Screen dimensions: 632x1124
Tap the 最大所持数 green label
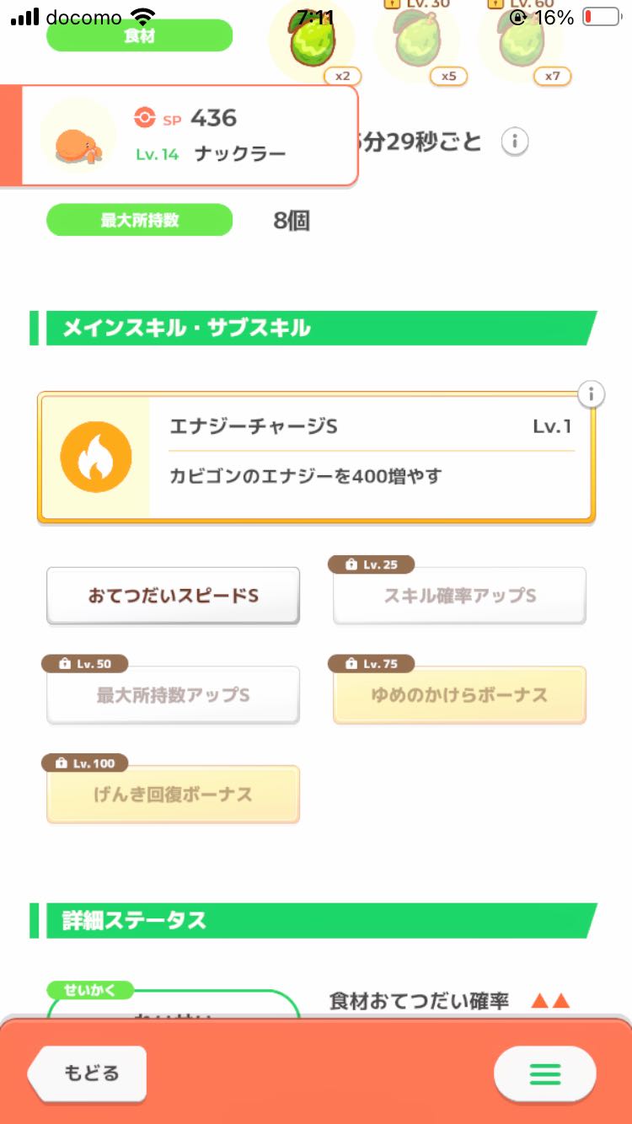(139, 220)
